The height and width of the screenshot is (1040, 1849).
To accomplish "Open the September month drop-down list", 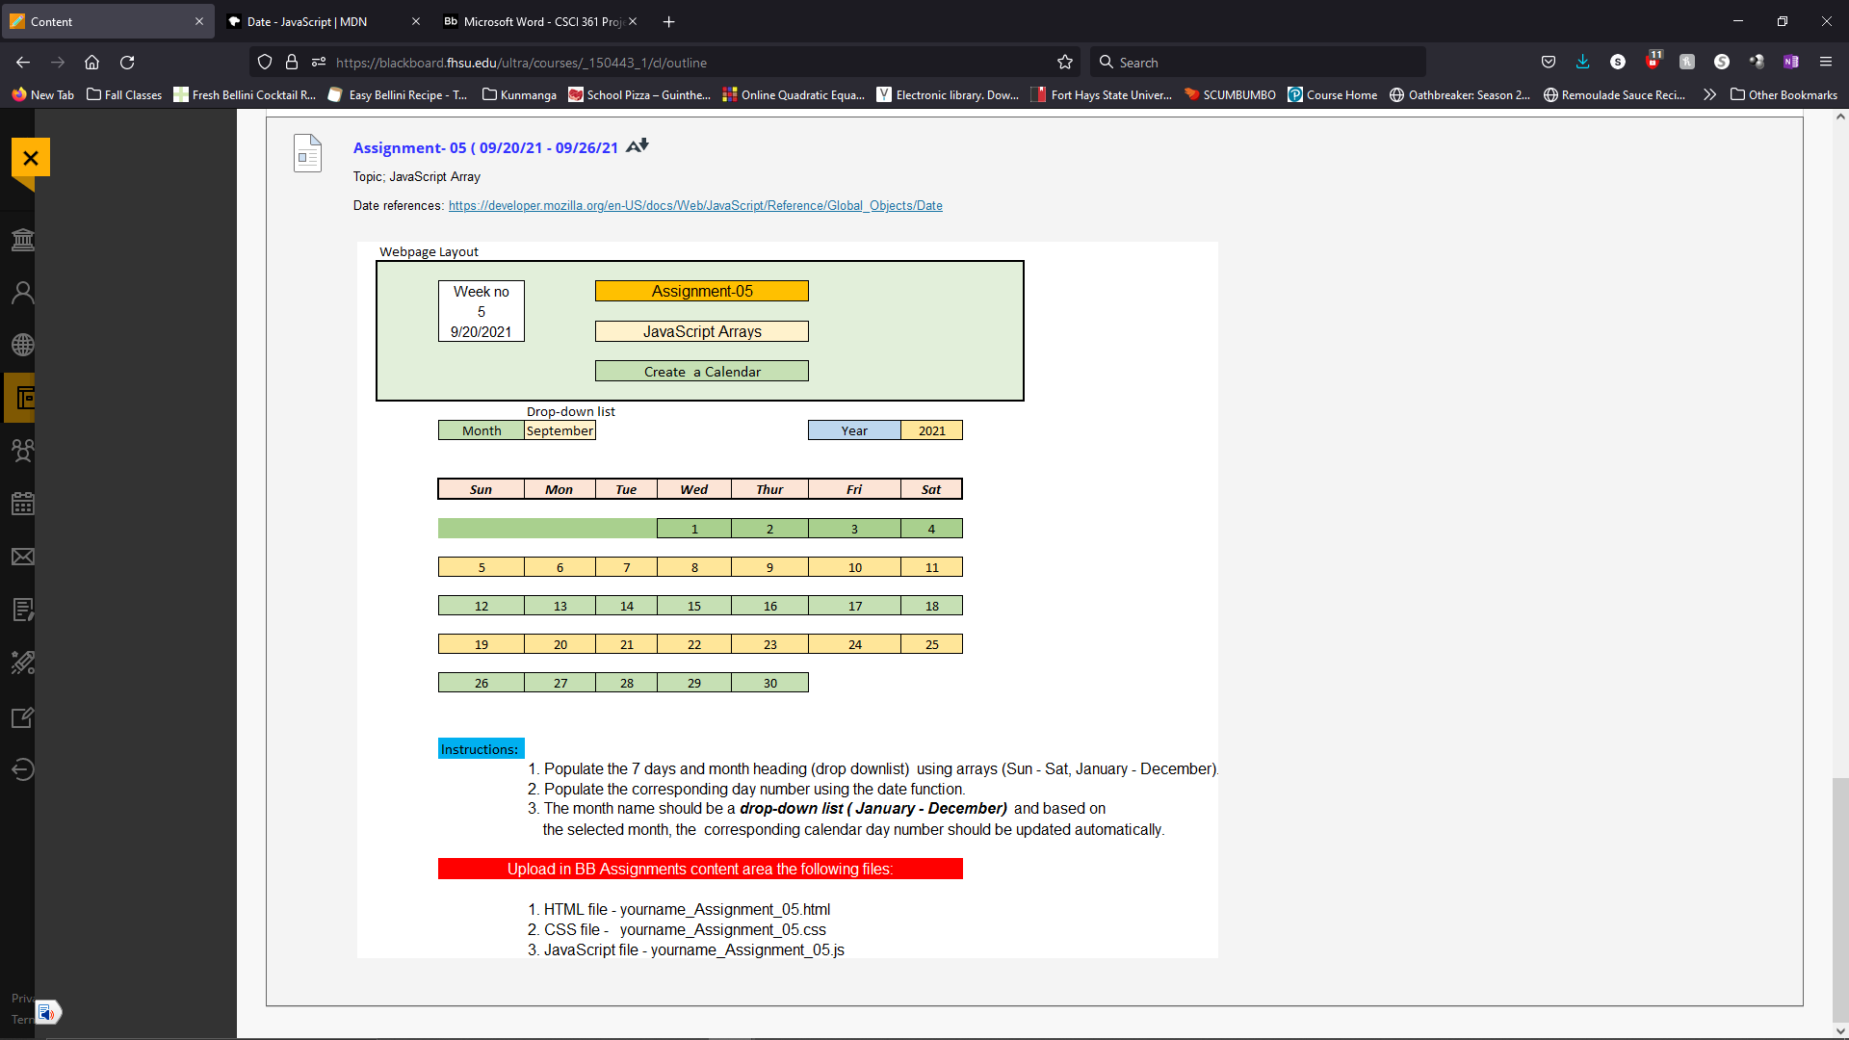I will (x=559, y=430).
